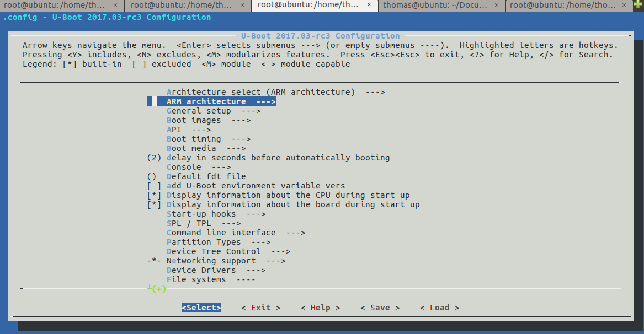Edit the delay in seconds before booting value
Screen dimensions: 644x334
pyautogui.click(x=278, y=158)
